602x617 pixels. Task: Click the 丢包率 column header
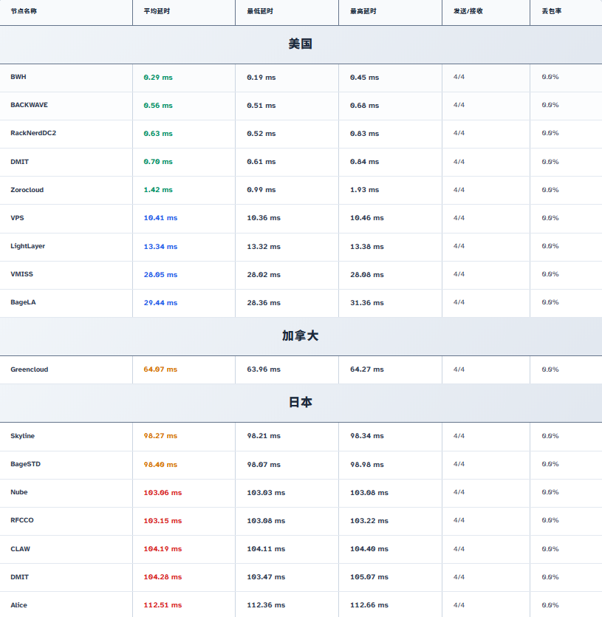click(551, 12)
